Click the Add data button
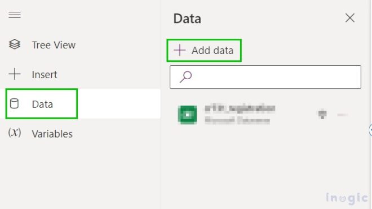 pos(204,51)
